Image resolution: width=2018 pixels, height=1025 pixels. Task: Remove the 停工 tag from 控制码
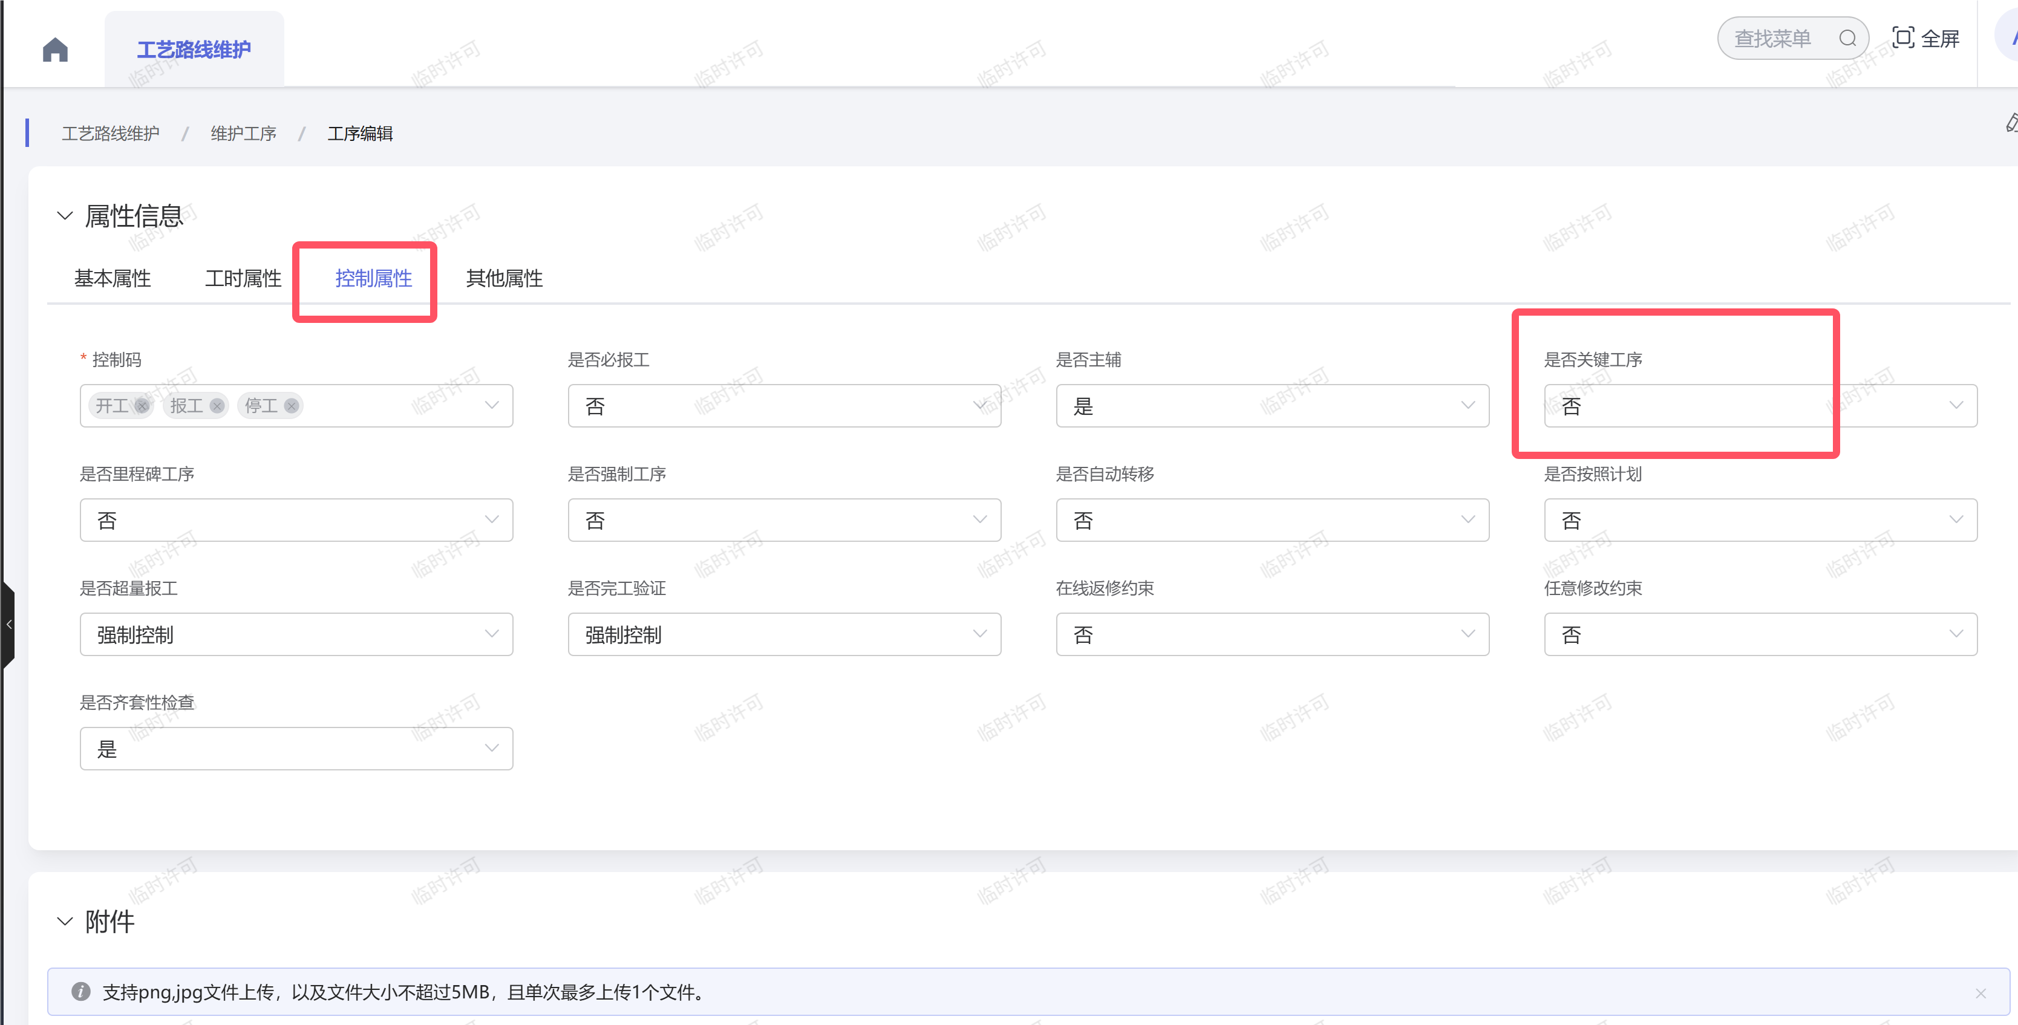292,406
